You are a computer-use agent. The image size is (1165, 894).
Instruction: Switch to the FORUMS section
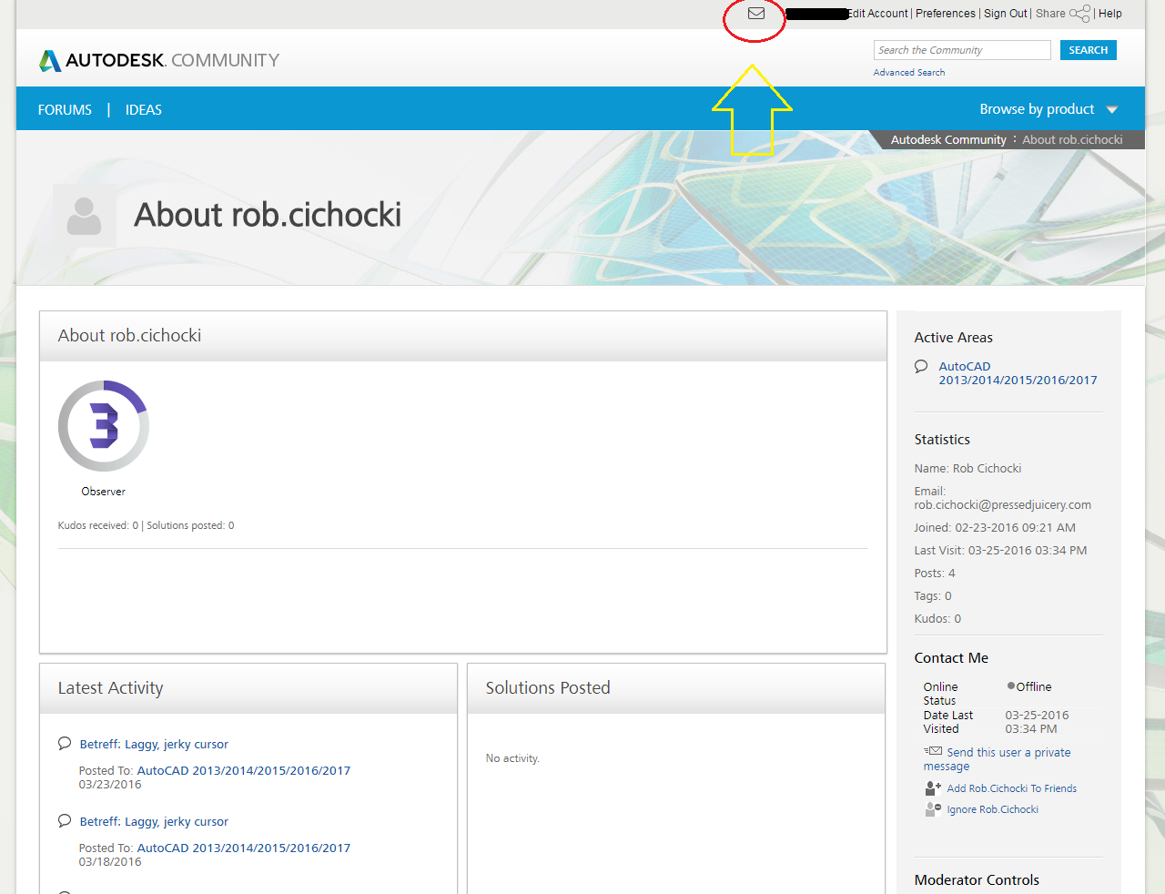64,109
